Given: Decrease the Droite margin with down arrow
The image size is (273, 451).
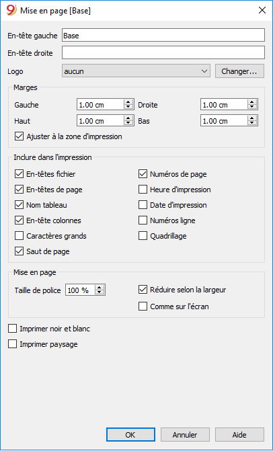Looking at the screenshot, I should coord(252,107).
